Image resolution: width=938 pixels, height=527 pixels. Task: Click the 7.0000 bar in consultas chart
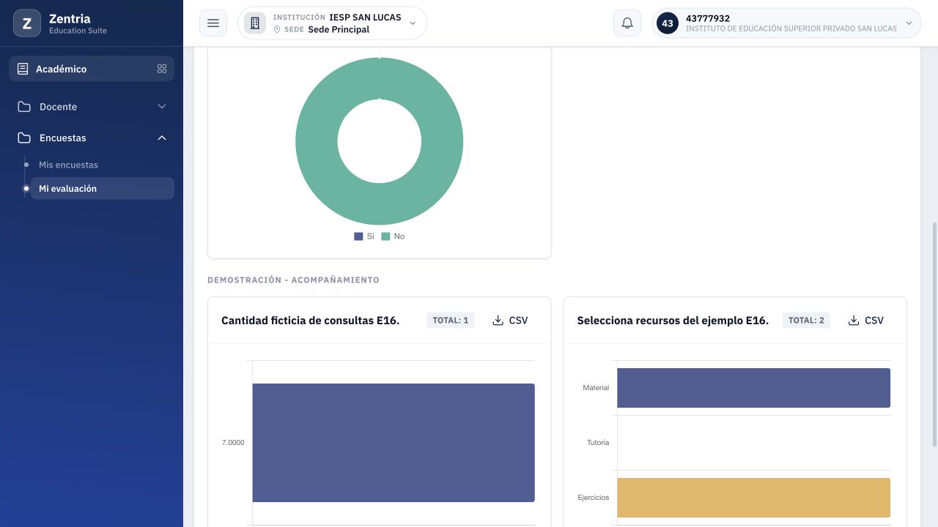394,443
